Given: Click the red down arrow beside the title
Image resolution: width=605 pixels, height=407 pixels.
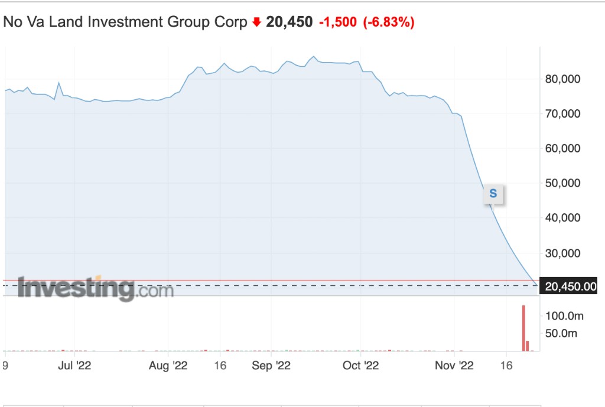Looking at the screenshot, I should click(256, 22).
